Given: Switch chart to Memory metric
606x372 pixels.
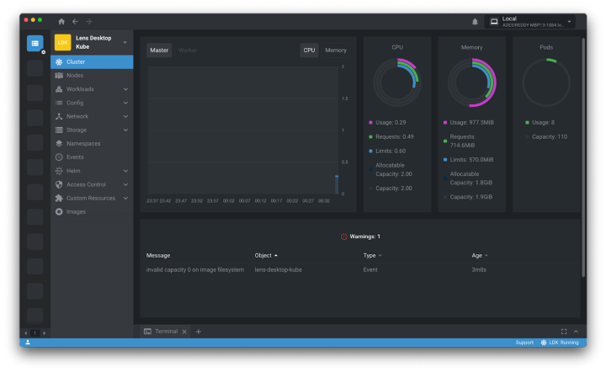Looking at the screenshot, I should click(x=335, y=50).
